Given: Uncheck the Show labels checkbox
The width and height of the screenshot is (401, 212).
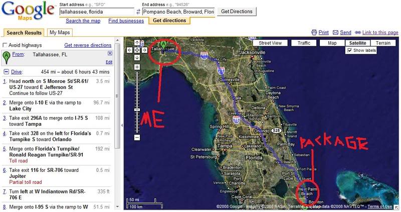Looking at the screenshot, I should click(349, 50).
